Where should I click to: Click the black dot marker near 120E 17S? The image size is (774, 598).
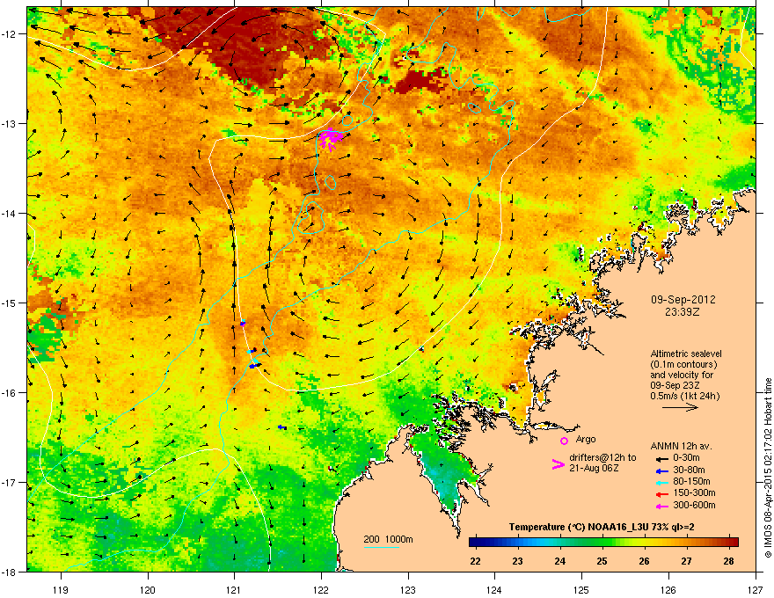(x=140, y=477)
